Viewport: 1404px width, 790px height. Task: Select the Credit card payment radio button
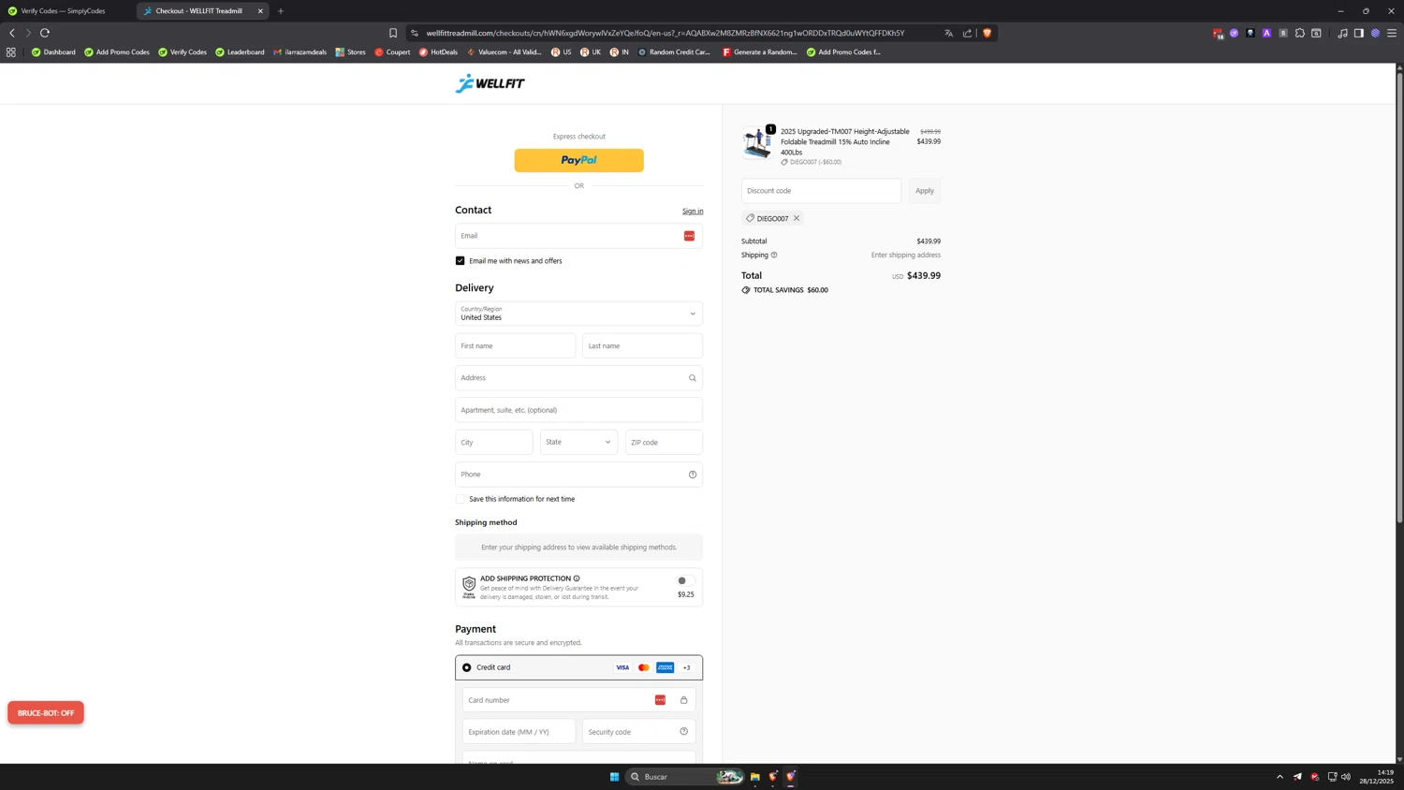(467, 667)
